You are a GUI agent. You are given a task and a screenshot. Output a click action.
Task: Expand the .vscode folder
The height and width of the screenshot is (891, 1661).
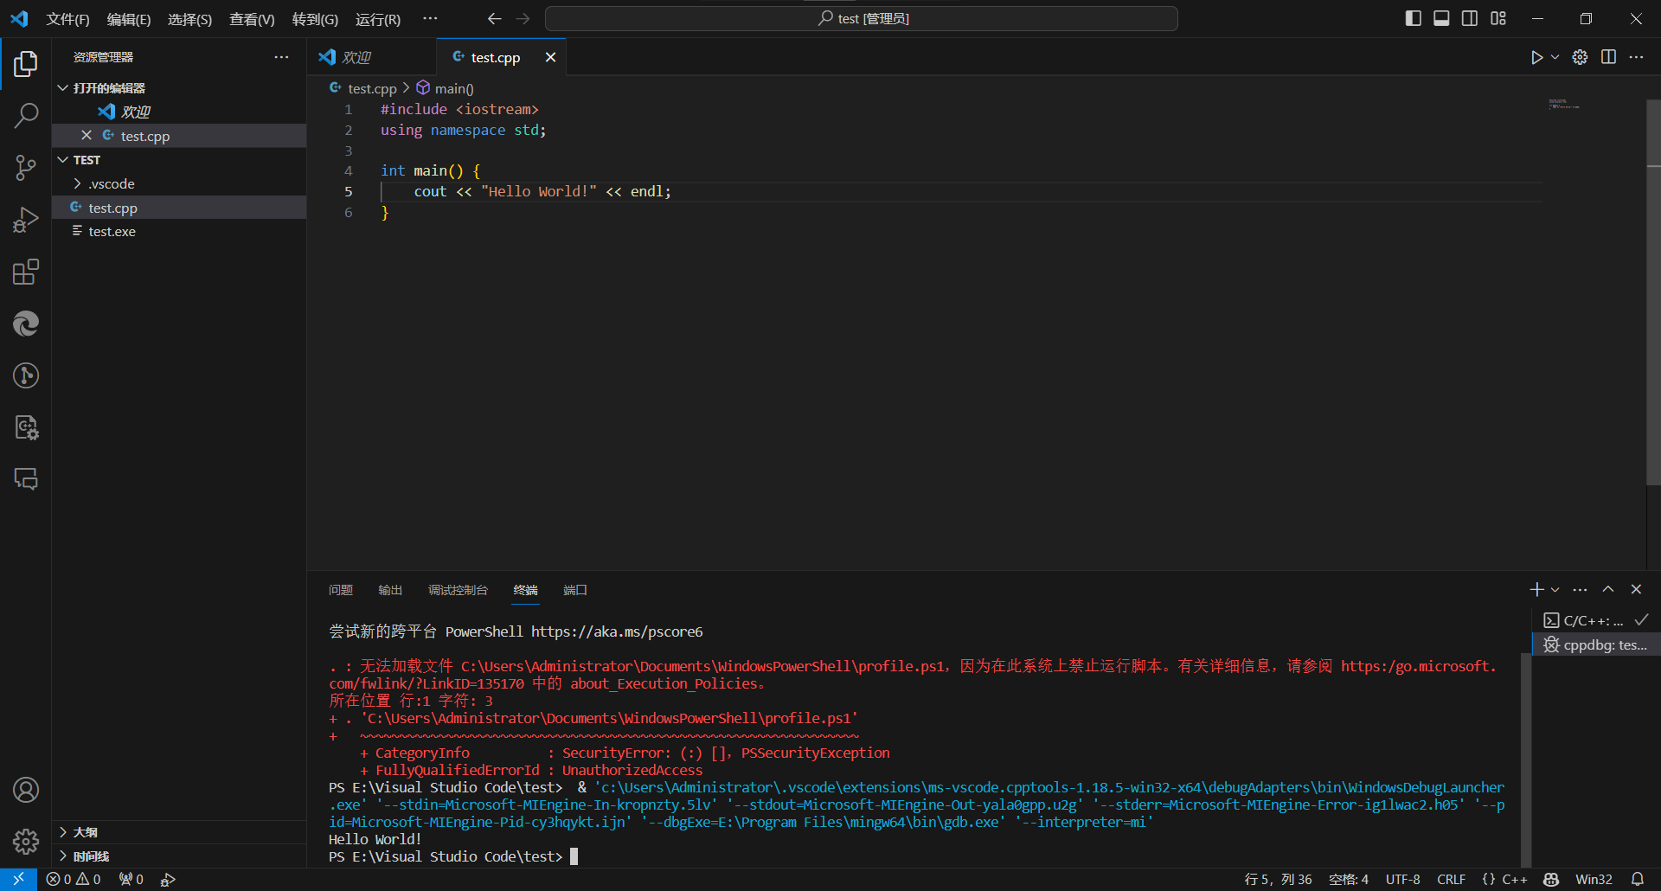coord(111,184)
